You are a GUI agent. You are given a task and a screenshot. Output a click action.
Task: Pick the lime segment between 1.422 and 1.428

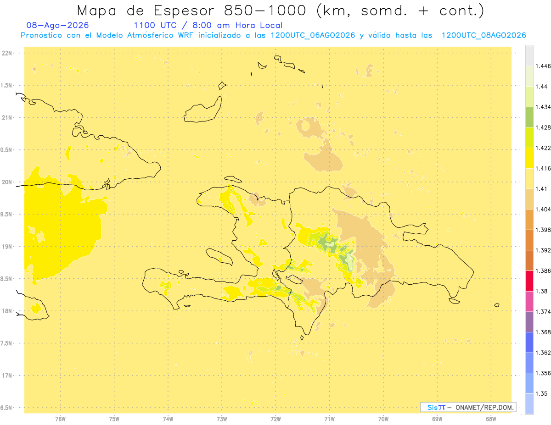(x=529, y=138)
